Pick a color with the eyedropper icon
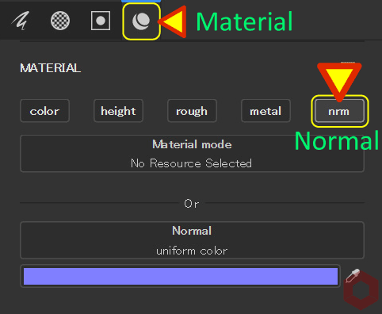Image resolution: width=382 pixels, height=314 pixels. [353, 276]
